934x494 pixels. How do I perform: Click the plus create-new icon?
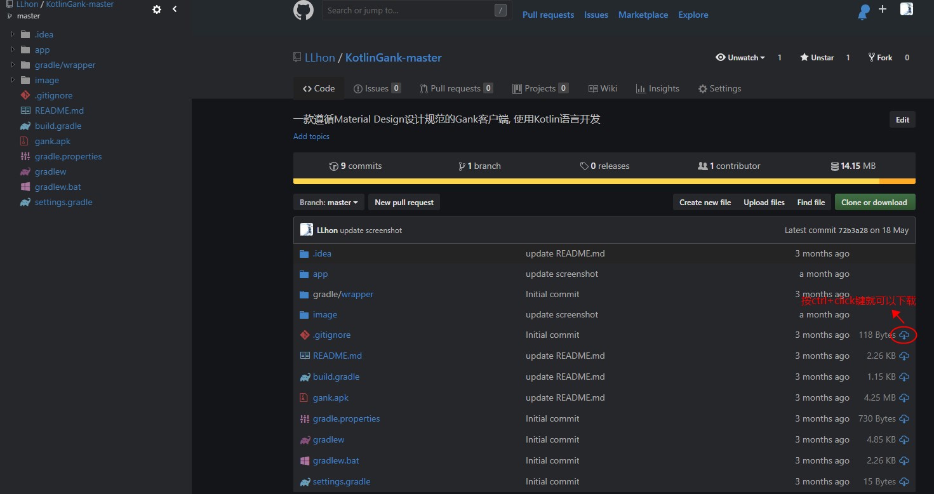pos(883,9)
